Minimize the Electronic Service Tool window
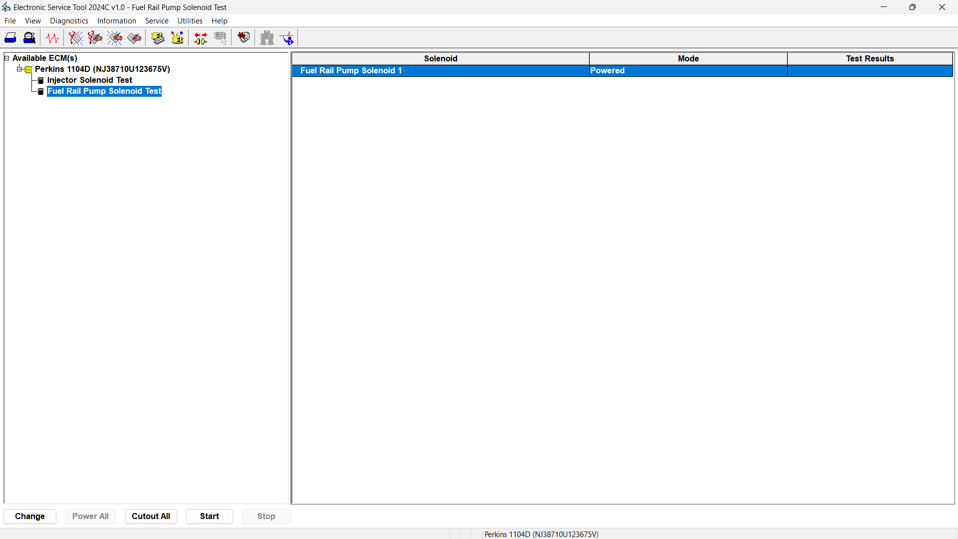This screenshot has height=539, width=958. click(x=884, y=7)
